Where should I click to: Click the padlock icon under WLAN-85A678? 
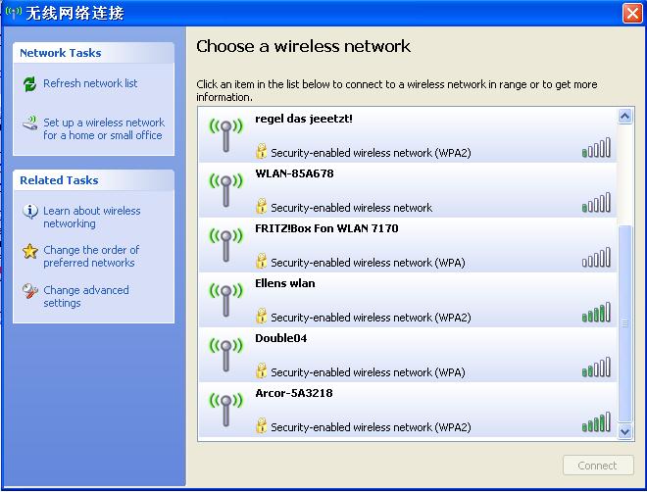click(261, 206)
